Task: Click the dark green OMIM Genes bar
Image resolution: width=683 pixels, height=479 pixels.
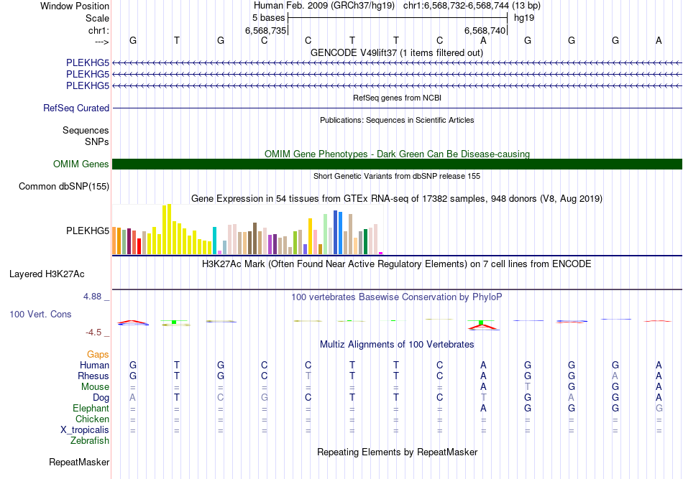Action: [x=397, y=164]
